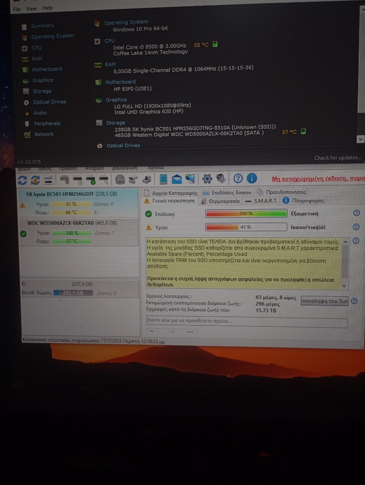365x485 pixels.
Task: Click help icon next to Επίδοση bar
Action: (x=356, y=213)
